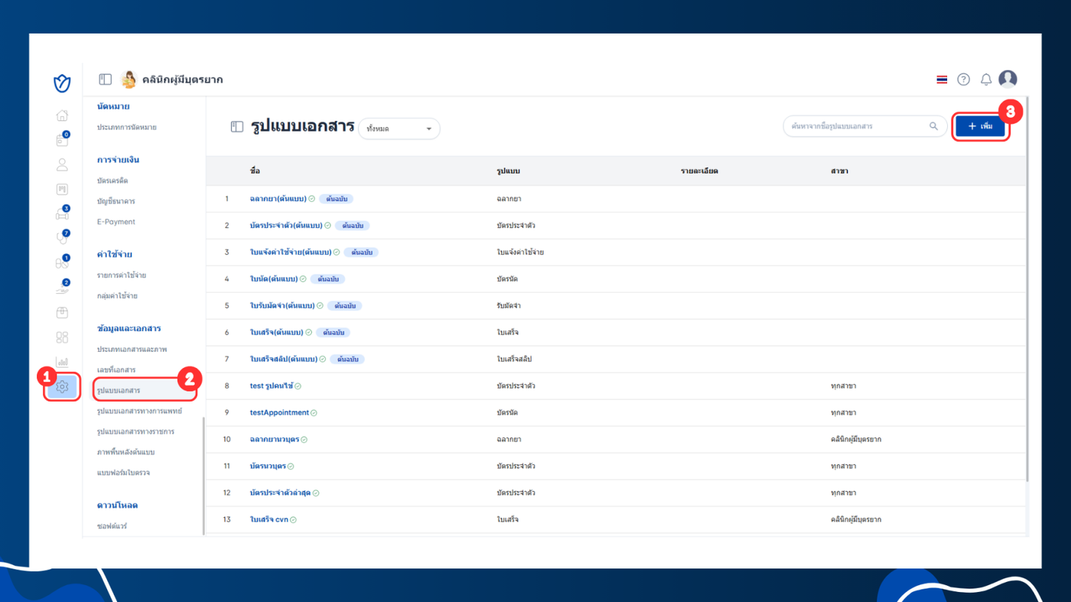This screenshot has height=602, width=1071.
Task: Go to the home icon in the sidebar
Action: coord(62,116)
